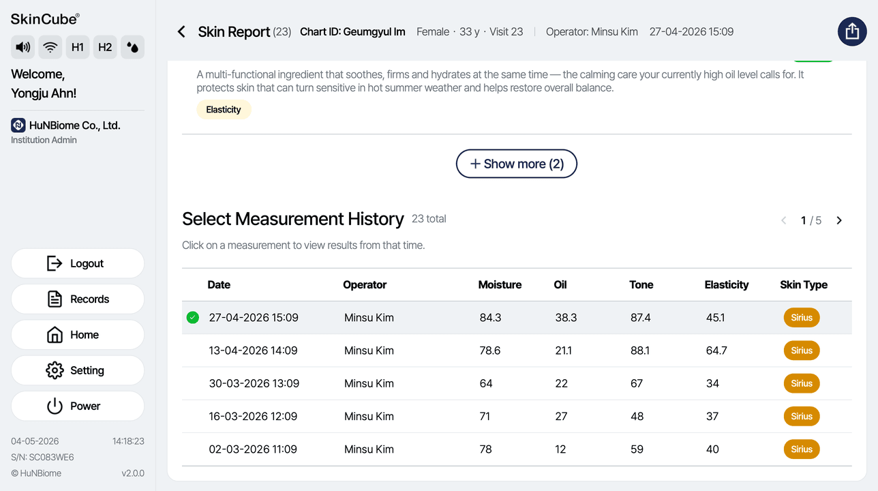Click the Select Measurement History heading
This screenshot has width=878, height=491.
[293, 219]
